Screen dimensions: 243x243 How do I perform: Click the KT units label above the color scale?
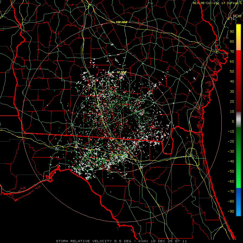tap(231, 19)
